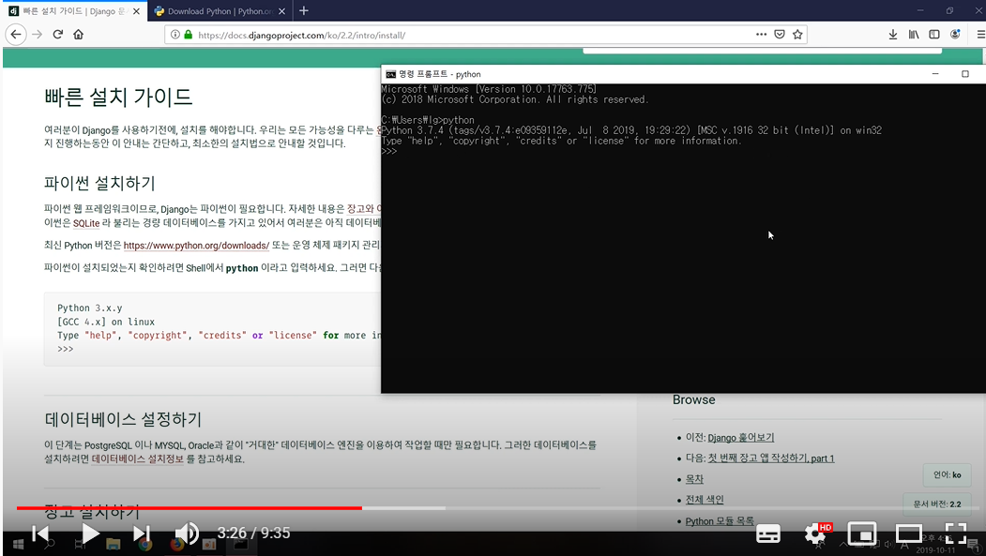
Task: Enter fullscreen with the corner-brackets icon
Action: pos(955,533)
